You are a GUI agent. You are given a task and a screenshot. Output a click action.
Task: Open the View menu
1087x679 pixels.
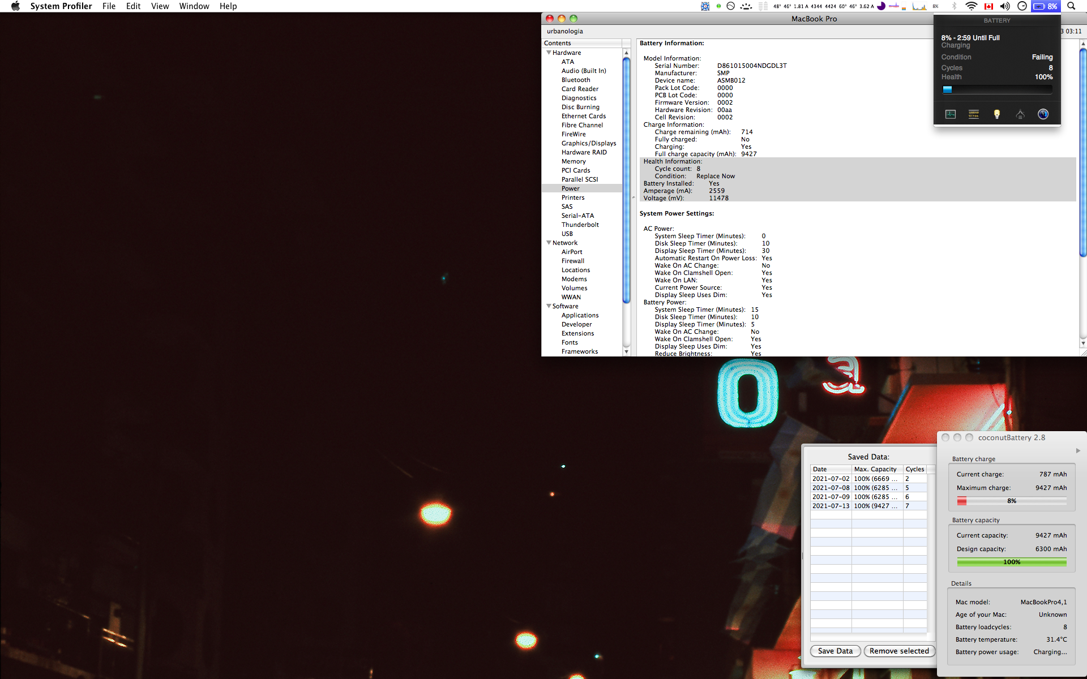[x=160, y=6]
